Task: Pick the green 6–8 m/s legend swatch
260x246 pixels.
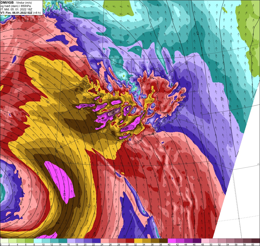Action: tap(30, 241)
